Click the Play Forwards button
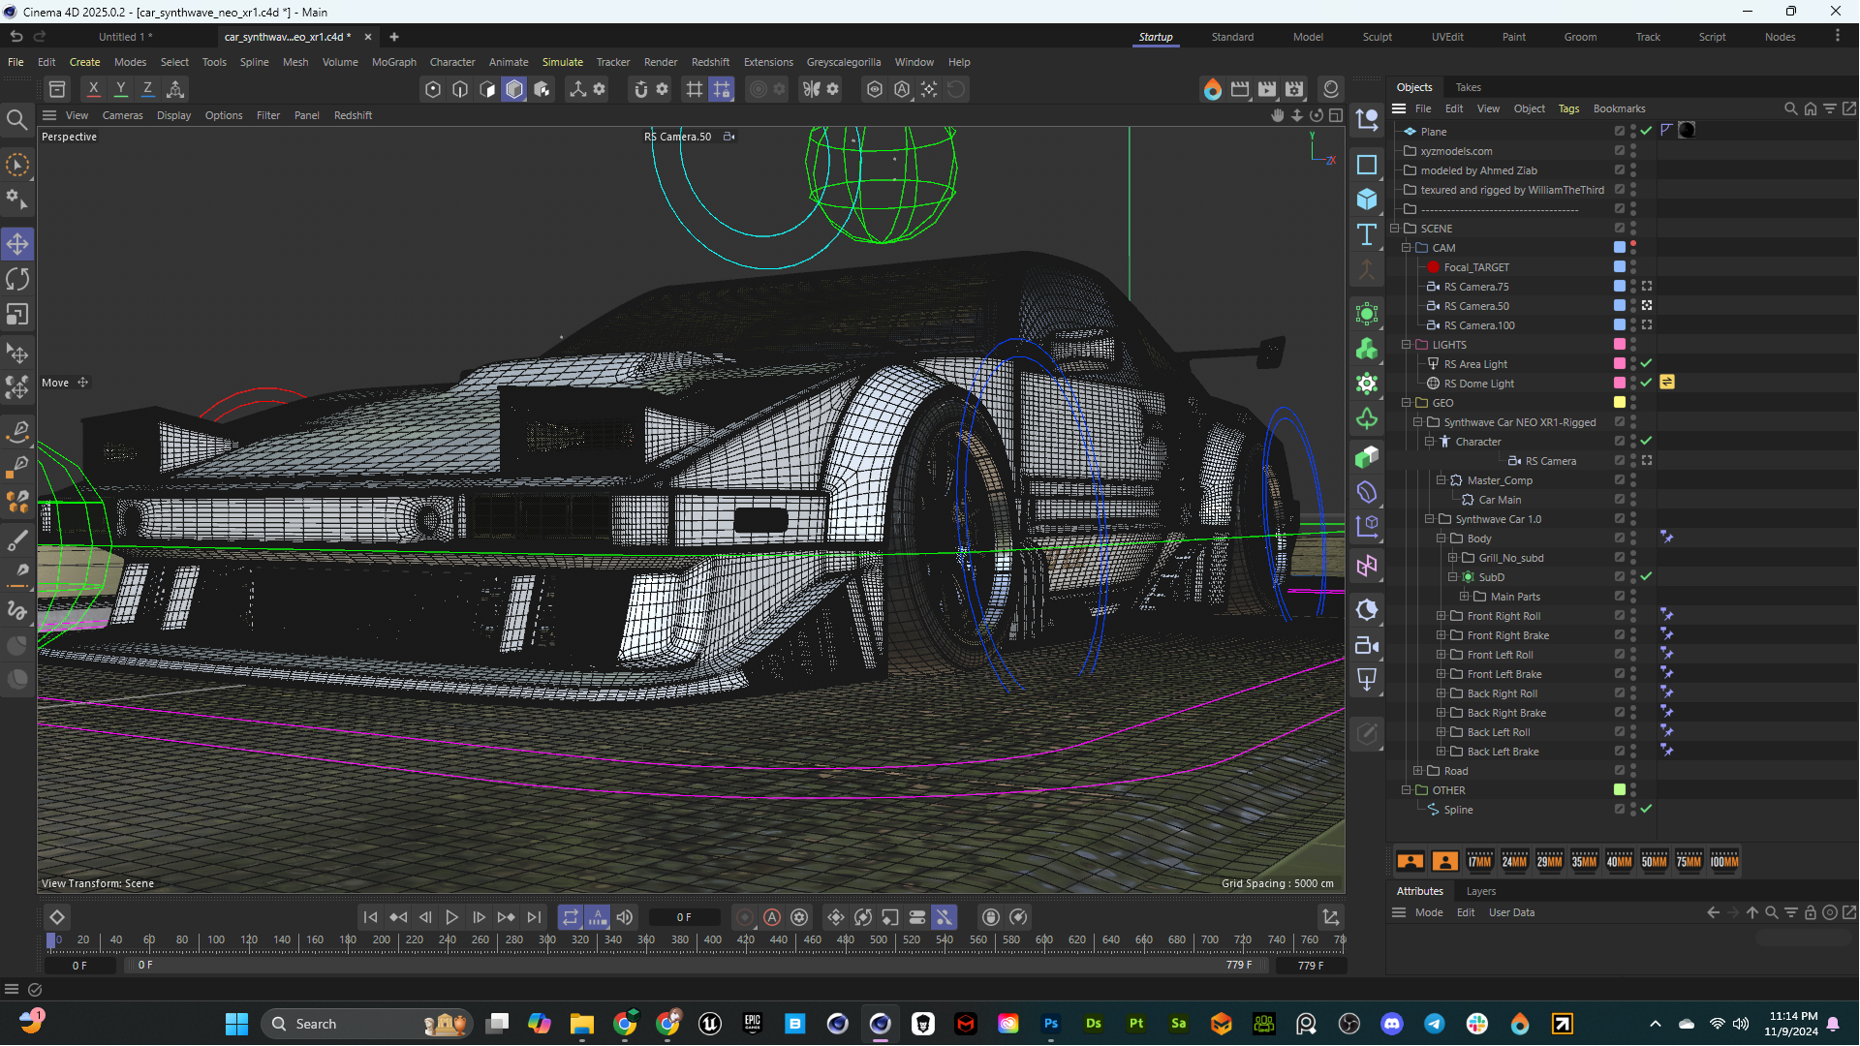The width and height of the screenshot is (1860, 1046). click(x=451, y=917)
